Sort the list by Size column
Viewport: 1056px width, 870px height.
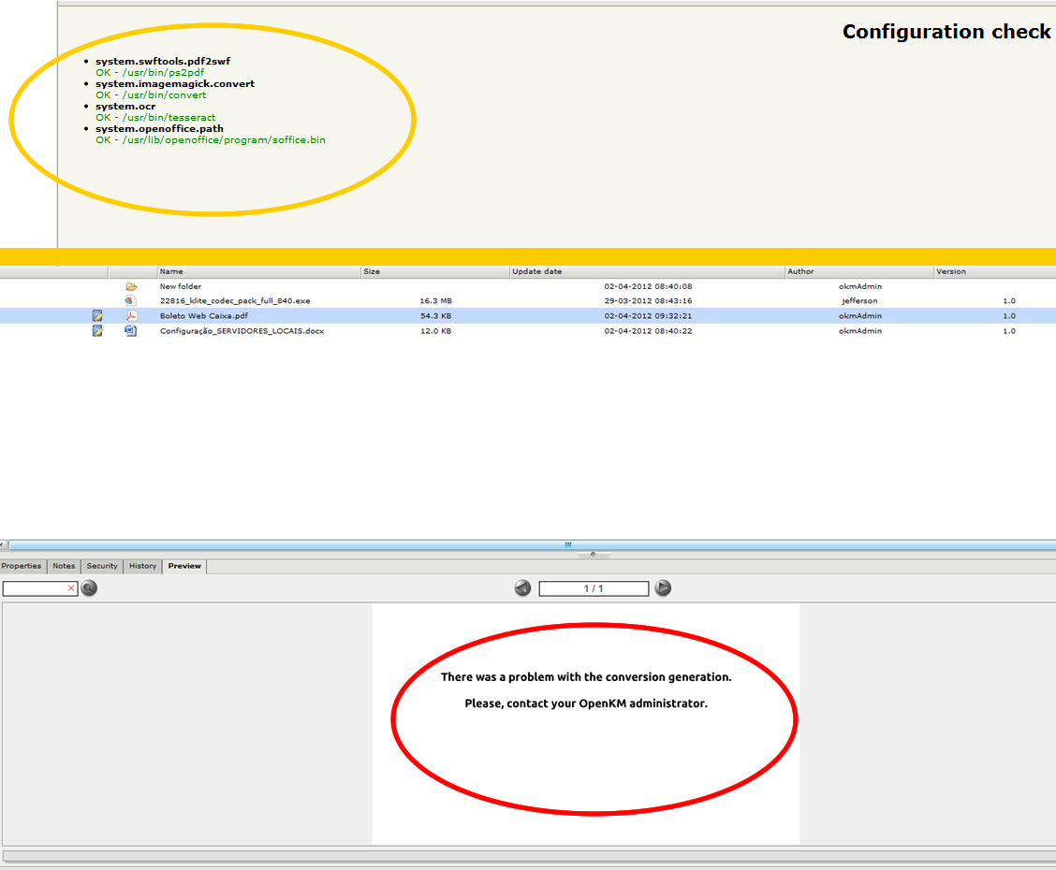[372, 272]
